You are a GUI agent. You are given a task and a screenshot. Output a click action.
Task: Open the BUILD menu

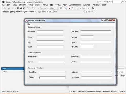click(x=31, y=5)
